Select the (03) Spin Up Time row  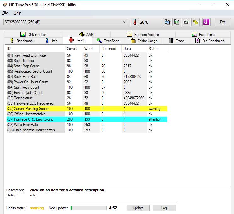(87, 61)
